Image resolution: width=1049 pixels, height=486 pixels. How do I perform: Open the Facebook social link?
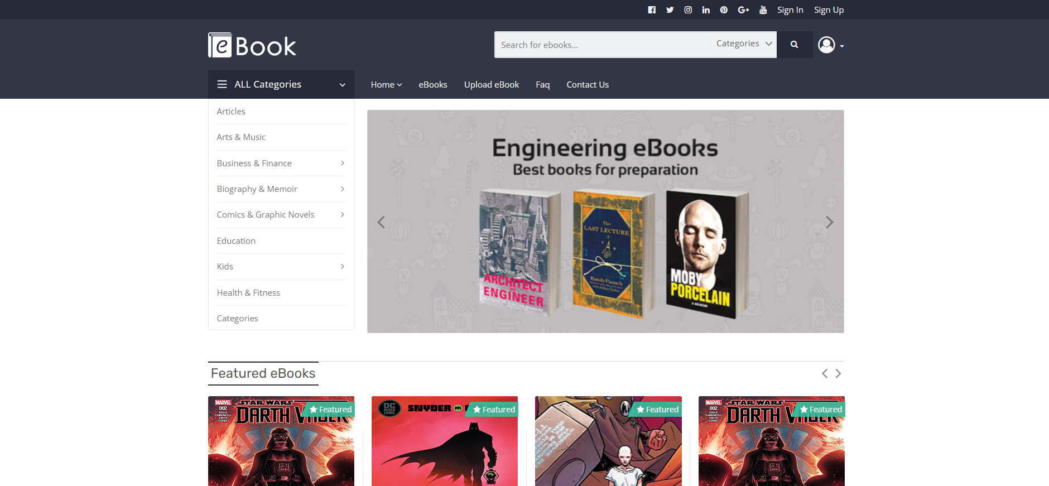click(x=652, y=10)
